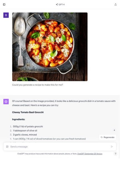Toggle the sidebar panel icon

4,4
